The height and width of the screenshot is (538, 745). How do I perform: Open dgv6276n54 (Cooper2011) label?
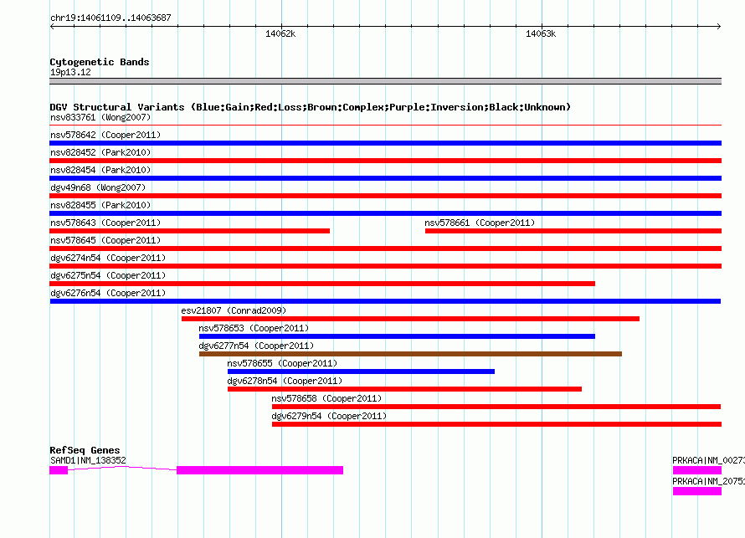pos(108,293)
